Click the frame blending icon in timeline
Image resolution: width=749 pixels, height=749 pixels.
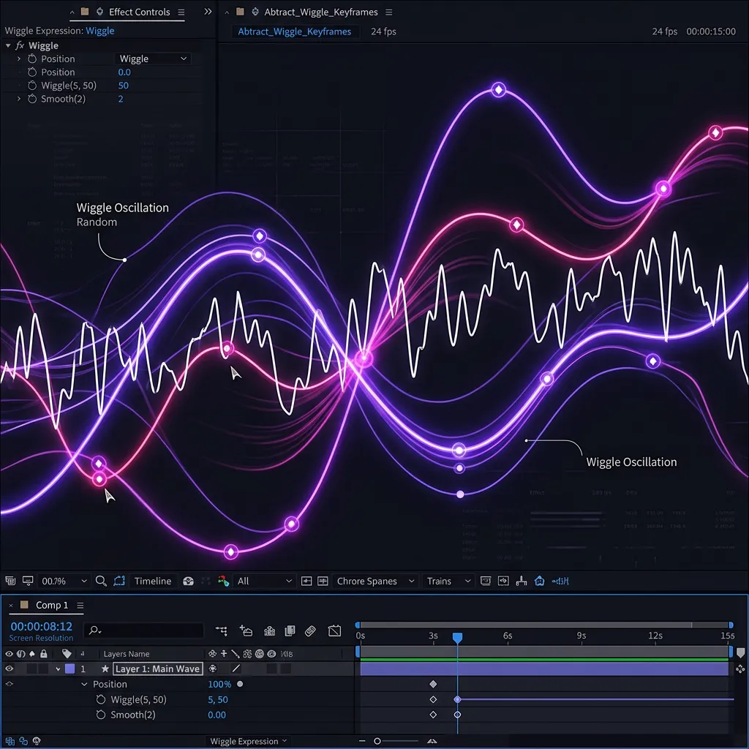pyautogui.click(x=290, y=631)
